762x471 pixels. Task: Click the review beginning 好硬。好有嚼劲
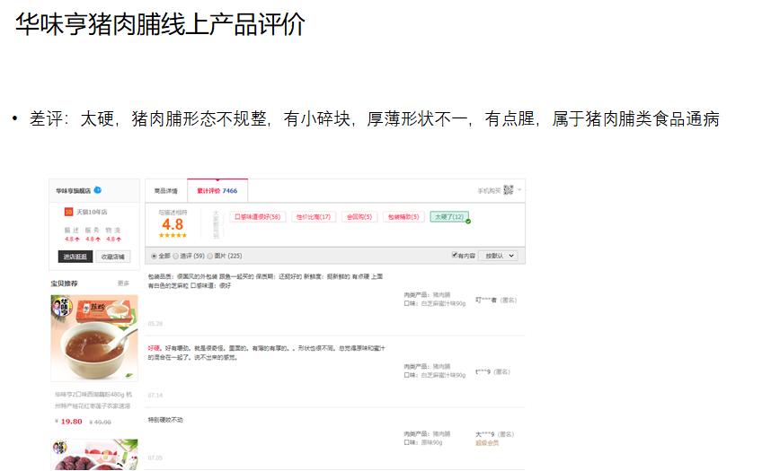pyautogui.click(x=266, y=353)
